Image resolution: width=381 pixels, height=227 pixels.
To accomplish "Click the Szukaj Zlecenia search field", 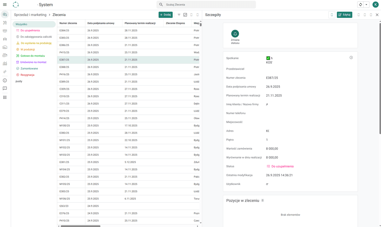I will tap(206, 5).
